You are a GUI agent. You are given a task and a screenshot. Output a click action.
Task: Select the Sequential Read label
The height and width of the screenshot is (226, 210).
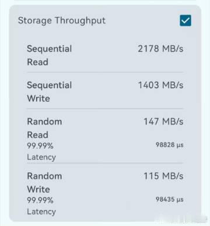pyautogui.click(x=50, y=55)
